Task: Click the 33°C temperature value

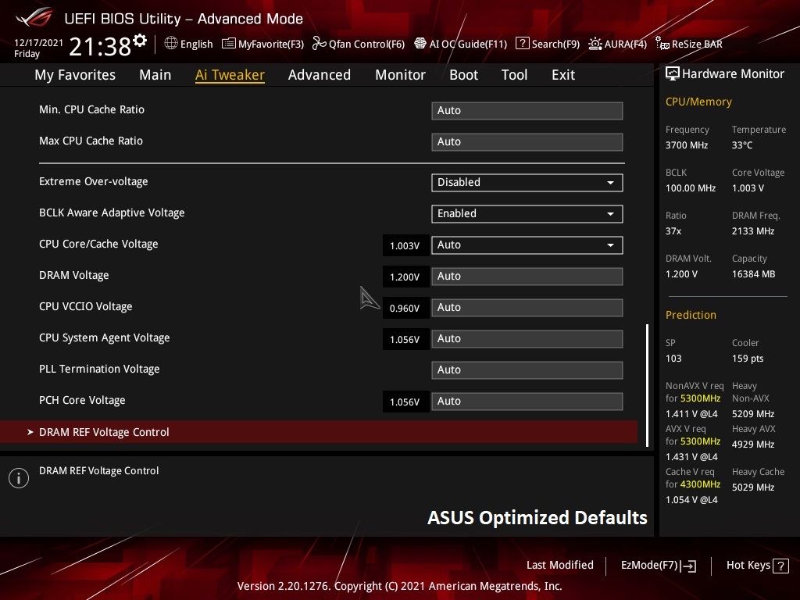Action: pyautogui.click(x=742, y=145)
